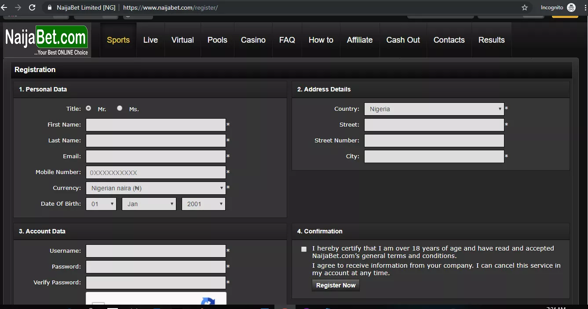Click the Mobile Number input field
This screenshot has height=309, width=588.
(x=156, y=172)
